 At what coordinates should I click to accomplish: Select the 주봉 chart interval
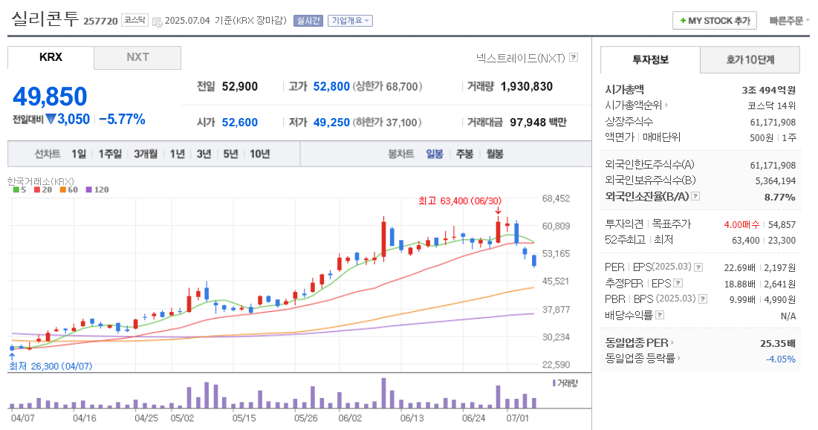click(x=465, y=154)
